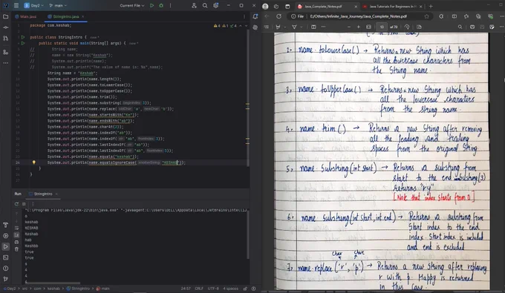Click the yellow lightbulb intention icon
Image resolution: width=505 pixels, height=293 pixels.
pyautogui.click(x=34, y=162)
